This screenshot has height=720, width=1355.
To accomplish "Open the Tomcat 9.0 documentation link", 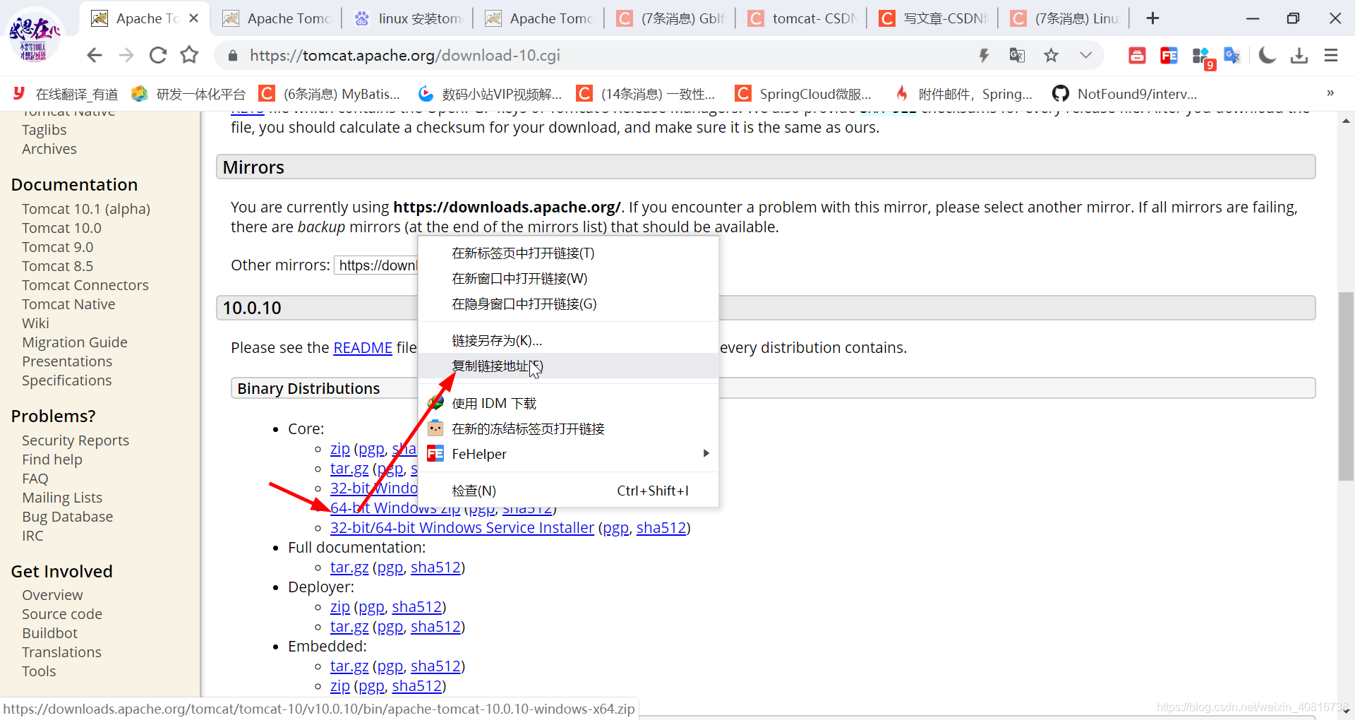I will pos(58,247).
